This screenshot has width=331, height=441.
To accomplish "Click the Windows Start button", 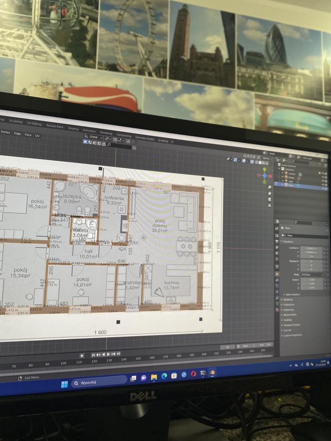I will tap(64, 384).
